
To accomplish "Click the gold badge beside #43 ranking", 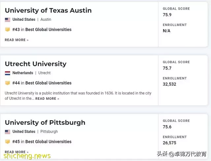I will (x=8, y=29).
